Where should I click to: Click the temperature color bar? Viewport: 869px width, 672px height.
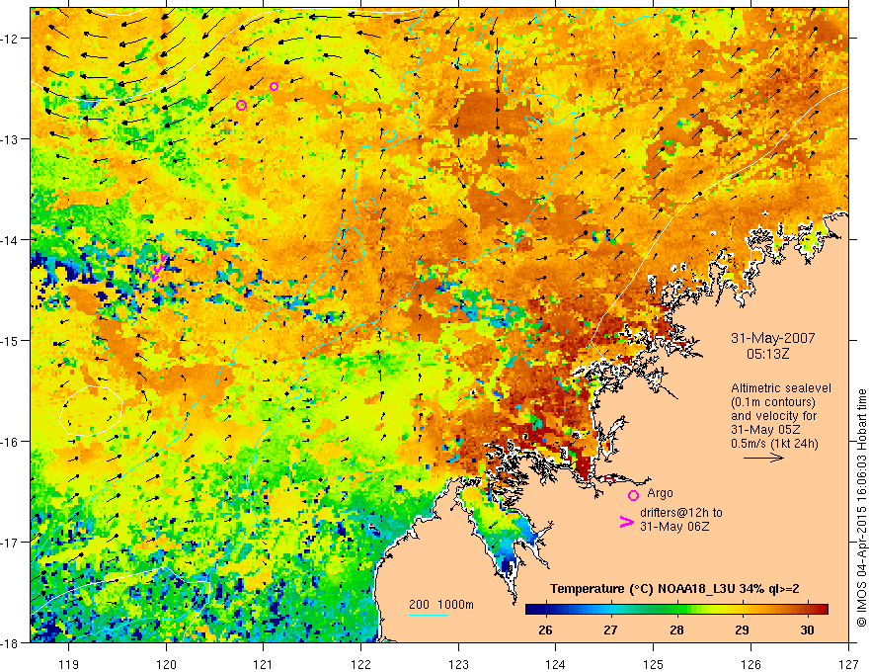(676, 610)
